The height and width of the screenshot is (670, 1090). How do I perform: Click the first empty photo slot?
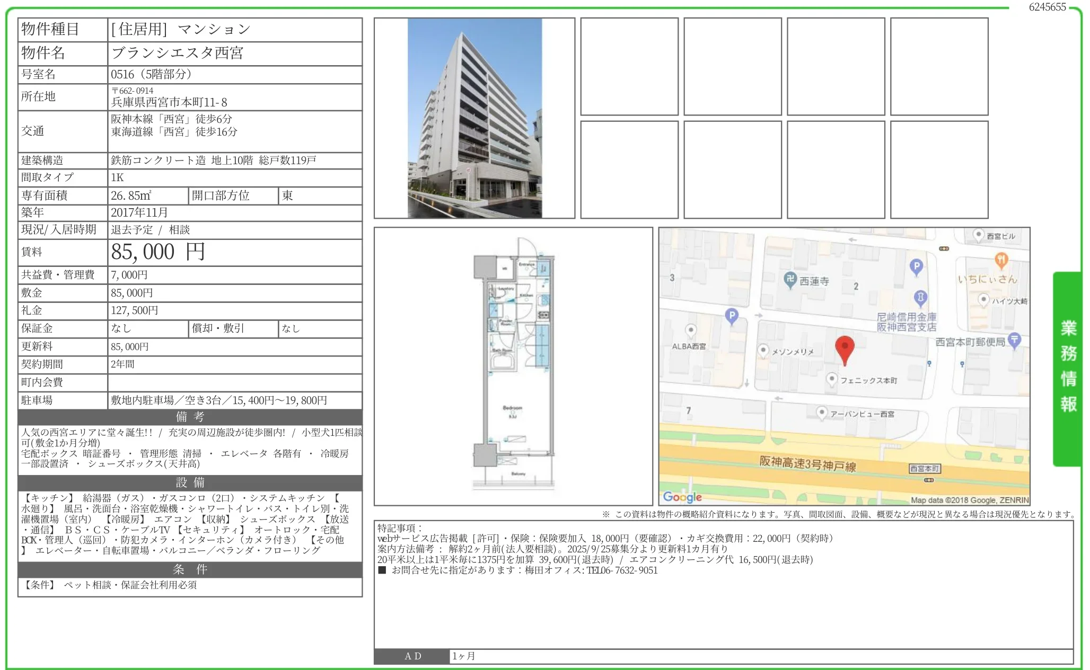[x=629, y=67]
